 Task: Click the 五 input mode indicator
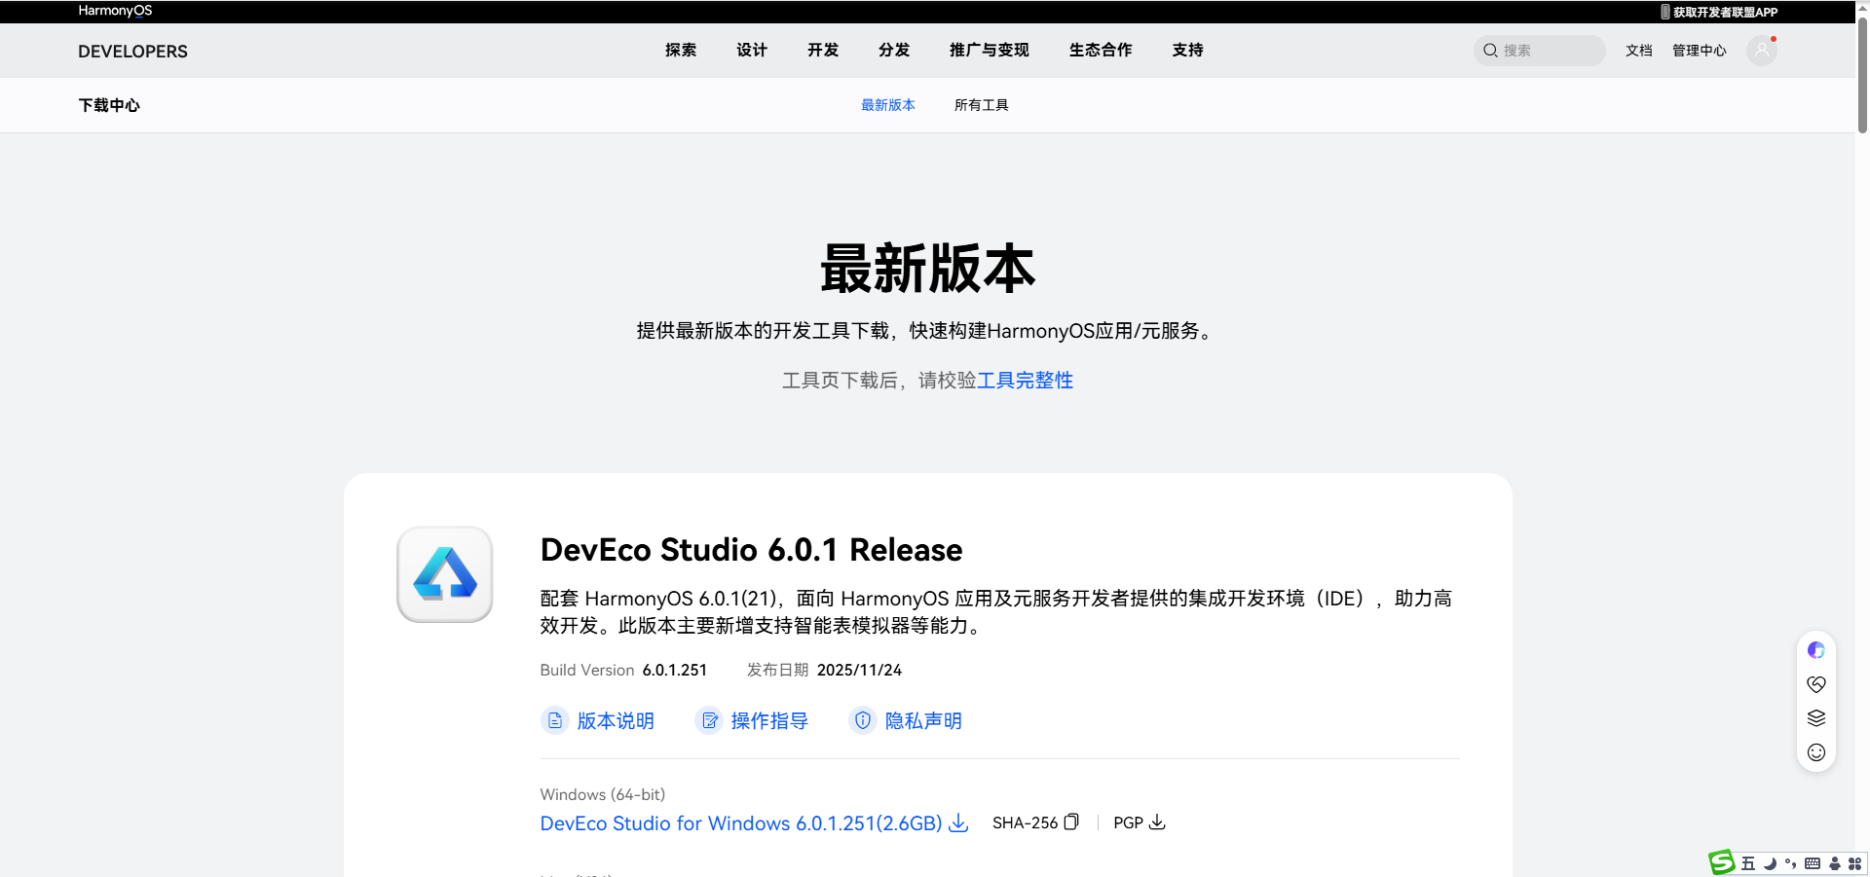pos(1748,863)
